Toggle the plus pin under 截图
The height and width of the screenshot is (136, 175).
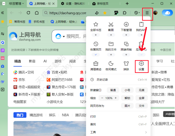point(111,35)
